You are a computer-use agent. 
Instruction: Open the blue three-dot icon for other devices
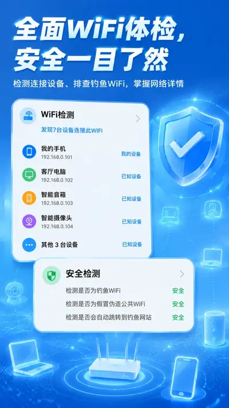coord(29,245)
